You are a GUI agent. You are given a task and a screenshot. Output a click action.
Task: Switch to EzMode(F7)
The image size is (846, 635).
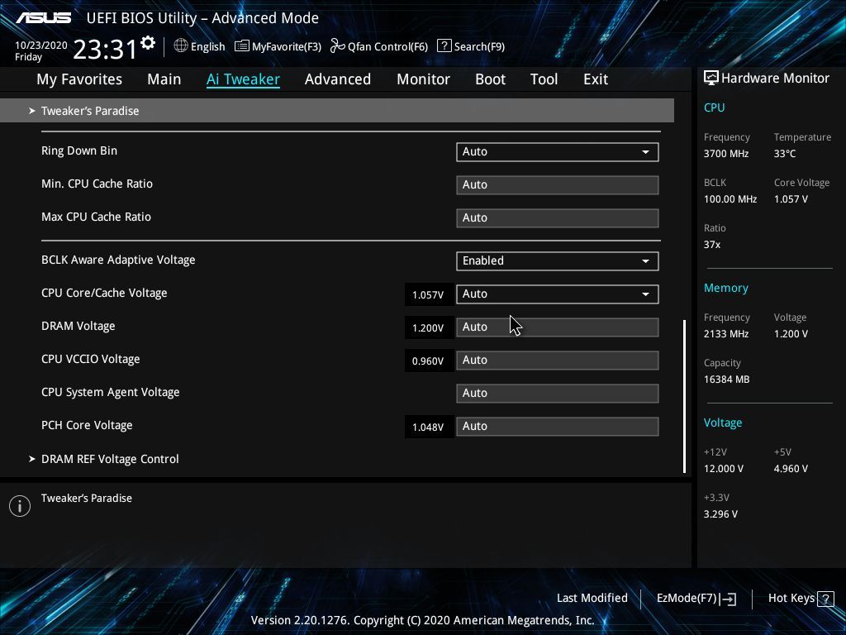[x=687, y=599]
